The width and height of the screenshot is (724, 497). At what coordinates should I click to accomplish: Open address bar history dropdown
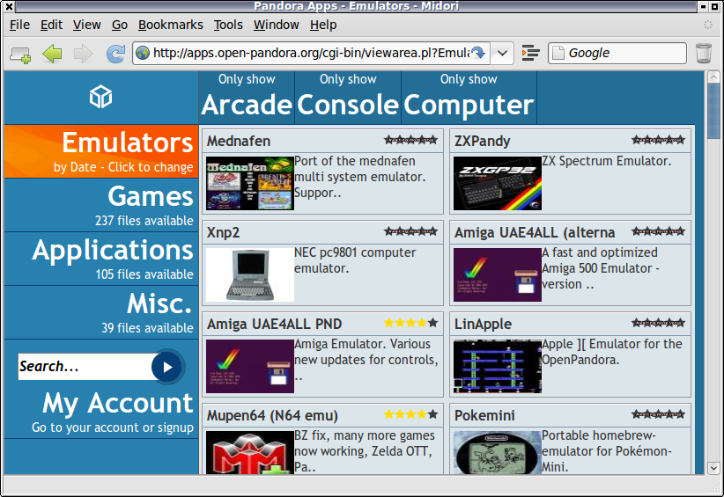(502, 53)
